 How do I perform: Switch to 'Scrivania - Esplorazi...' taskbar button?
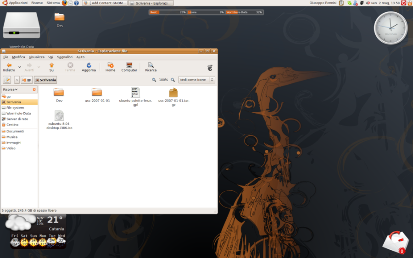[x=151, y=3]
